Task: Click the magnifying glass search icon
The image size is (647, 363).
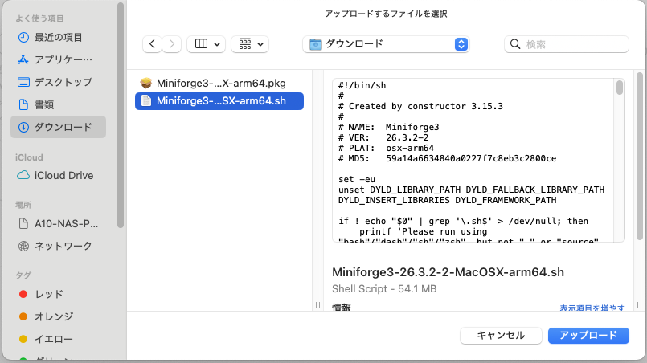Action: tap(515, 44)
